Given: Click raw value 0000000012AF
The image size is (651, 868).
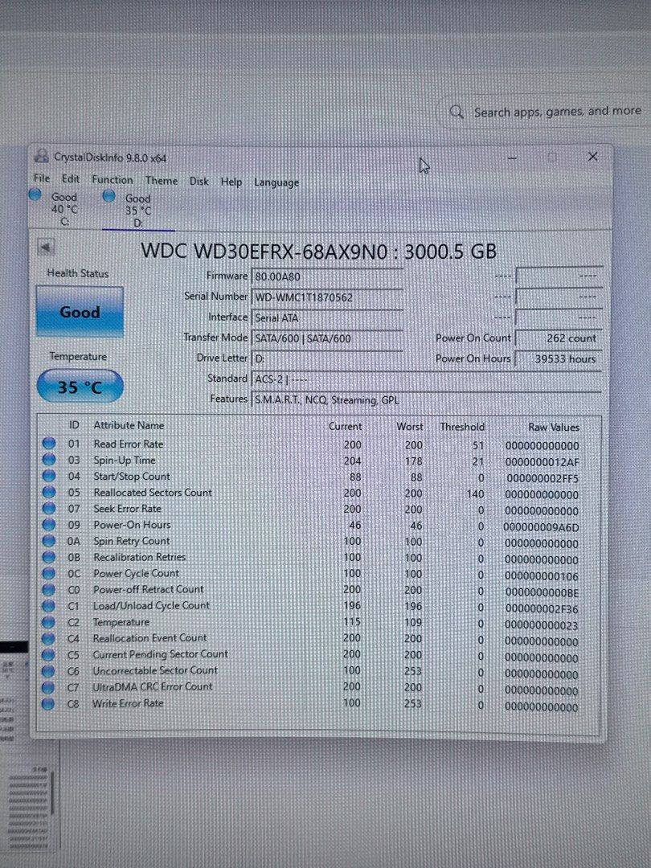Looking at the screenshot, I should pos(542,462).
